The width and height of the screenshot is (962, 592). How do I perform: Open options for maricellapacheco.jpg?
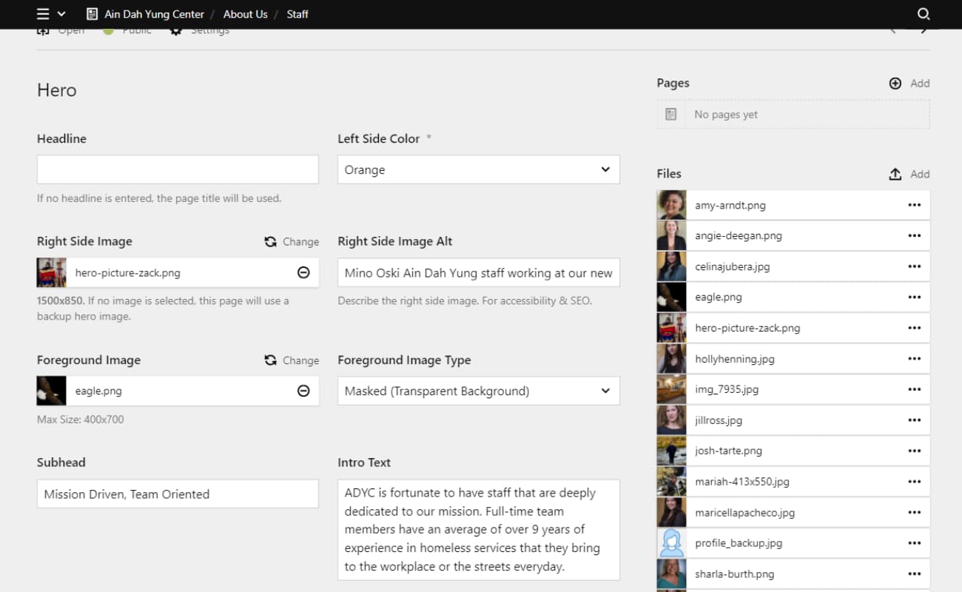pos(914,512)
